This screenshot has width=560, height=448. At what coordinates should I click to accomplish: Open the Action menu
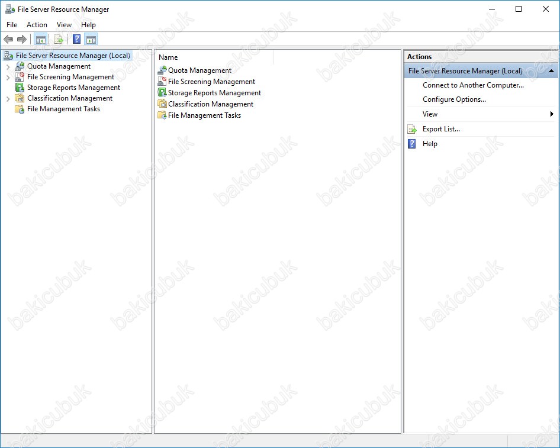point(37,25)
